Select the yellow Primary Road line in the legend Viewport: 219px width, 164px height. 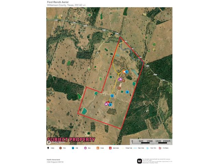tap(122, 148)
